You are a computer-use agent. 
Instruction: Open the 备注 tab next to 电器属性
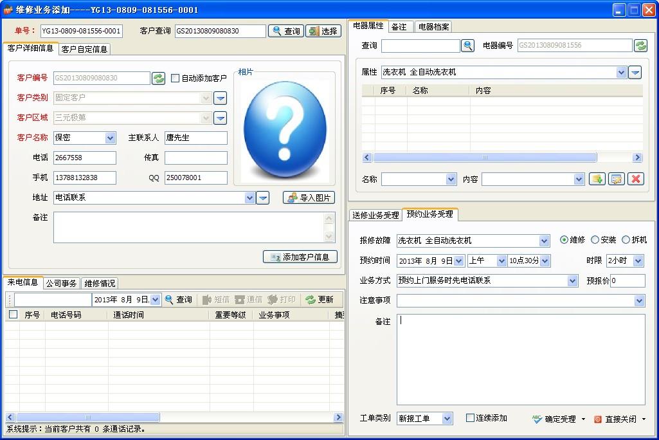399,27
